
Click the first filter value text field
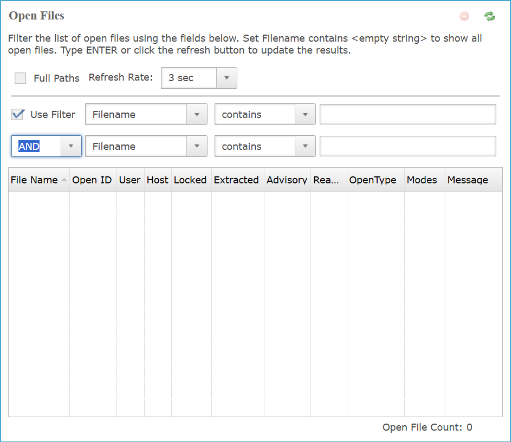click(x=407, y=115)
